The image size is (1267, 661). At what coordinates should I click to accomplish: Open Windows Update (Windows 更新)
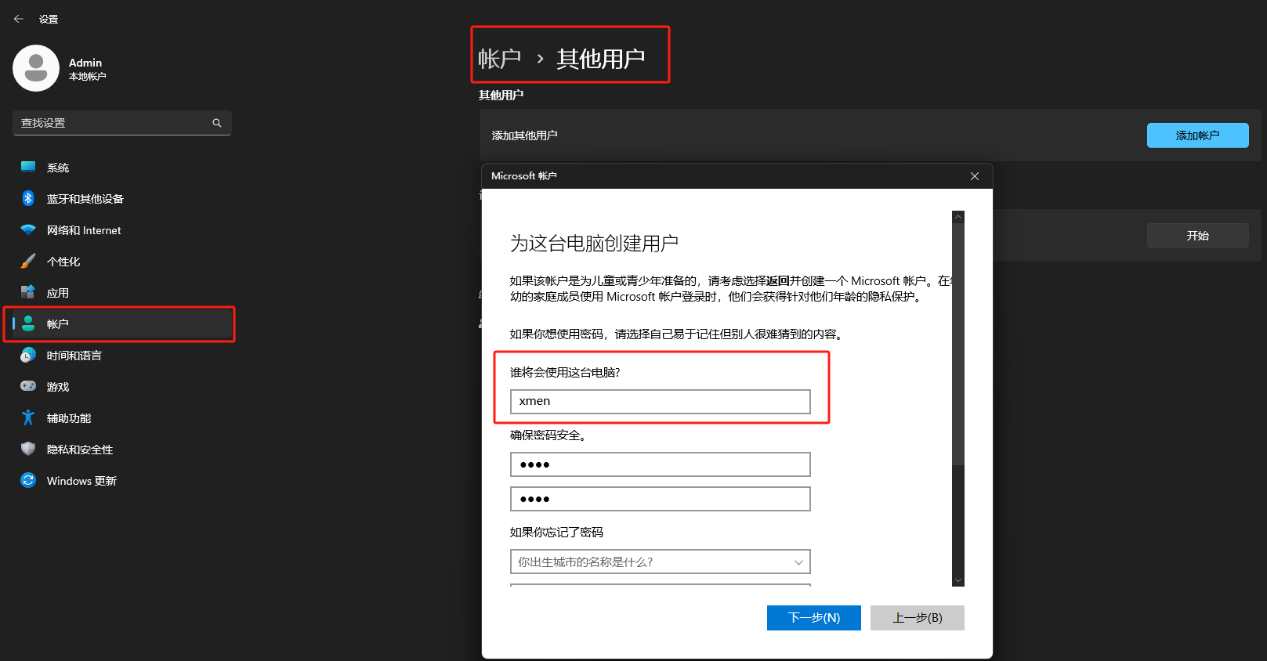tap(81, 481)
